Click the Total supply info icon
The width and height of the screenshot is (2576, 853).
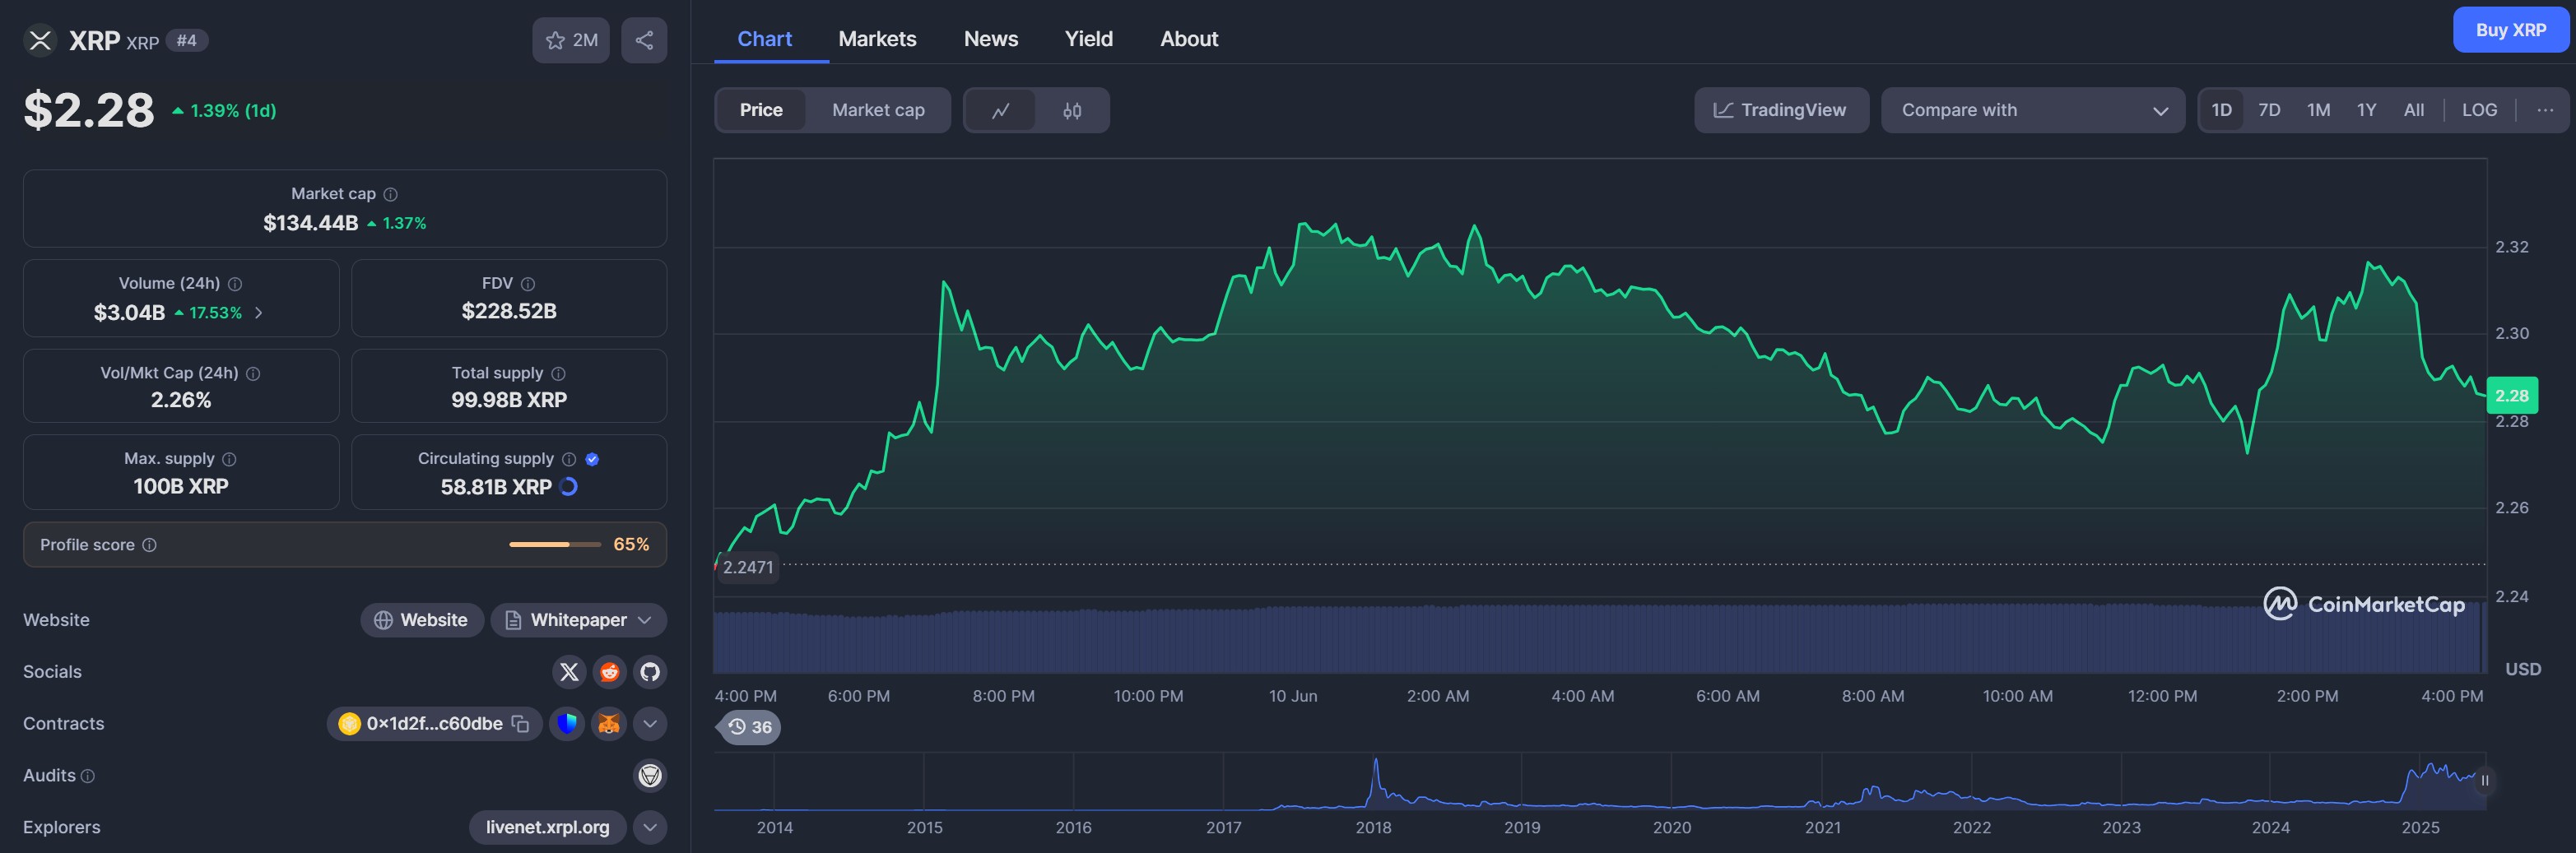pos(558,373)
